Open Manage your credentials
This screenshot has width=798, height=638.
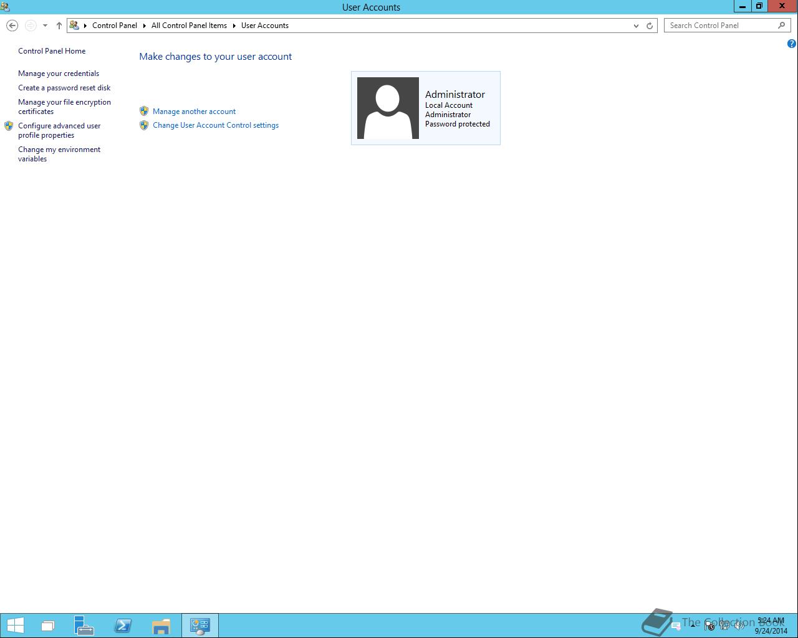coord(59,74)
